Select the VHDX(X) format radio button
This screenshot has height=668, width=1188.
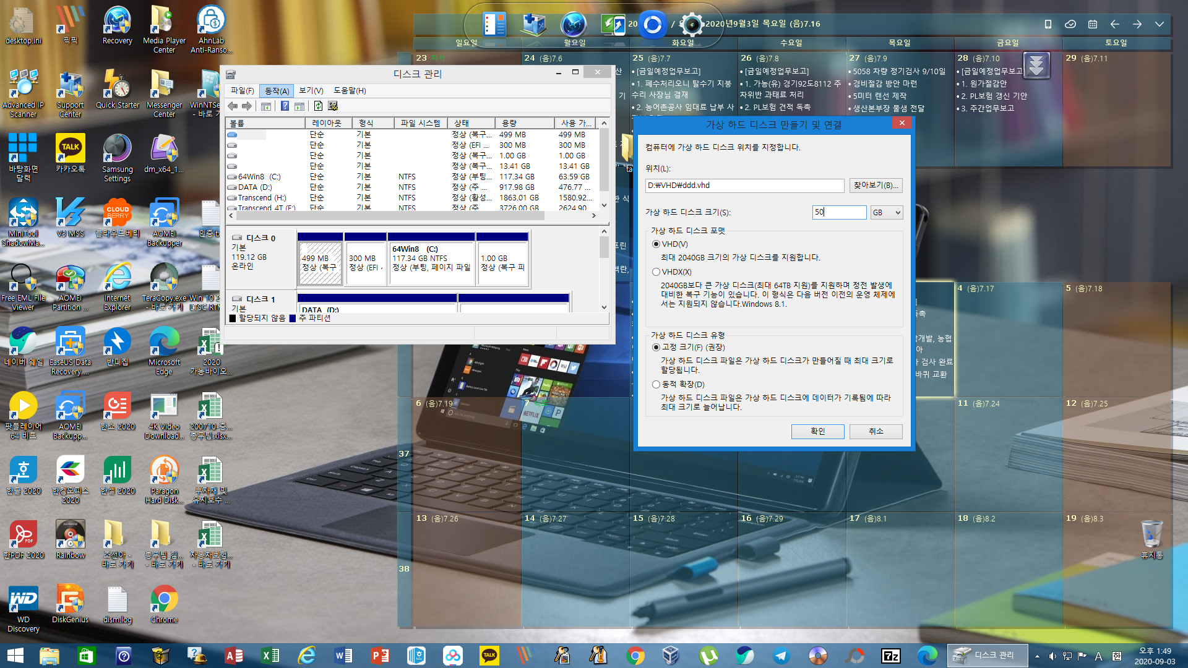click(656, 272)
